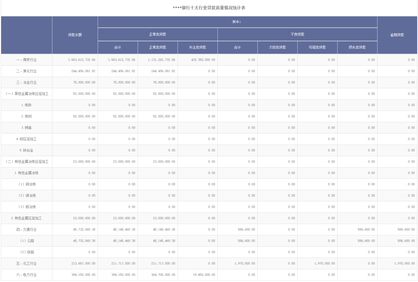The image size is (418, 282).
Task: Click the top-level 正常类贷款 group header
Action: coord(157,34)
